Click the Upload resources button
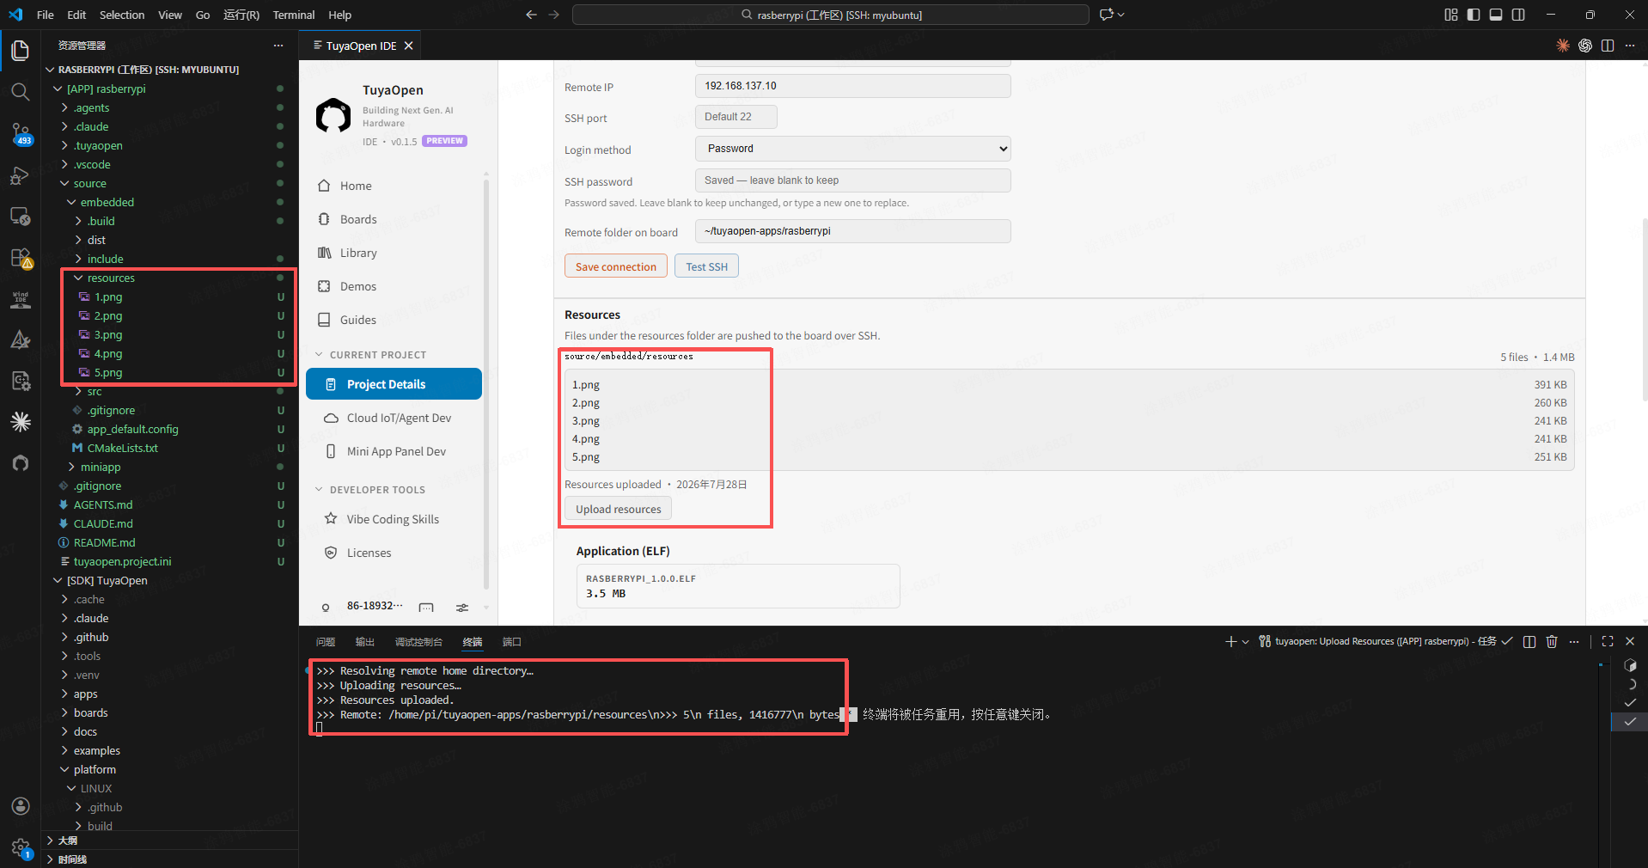Screen dimensions: 1648x868 coord(619,509)
